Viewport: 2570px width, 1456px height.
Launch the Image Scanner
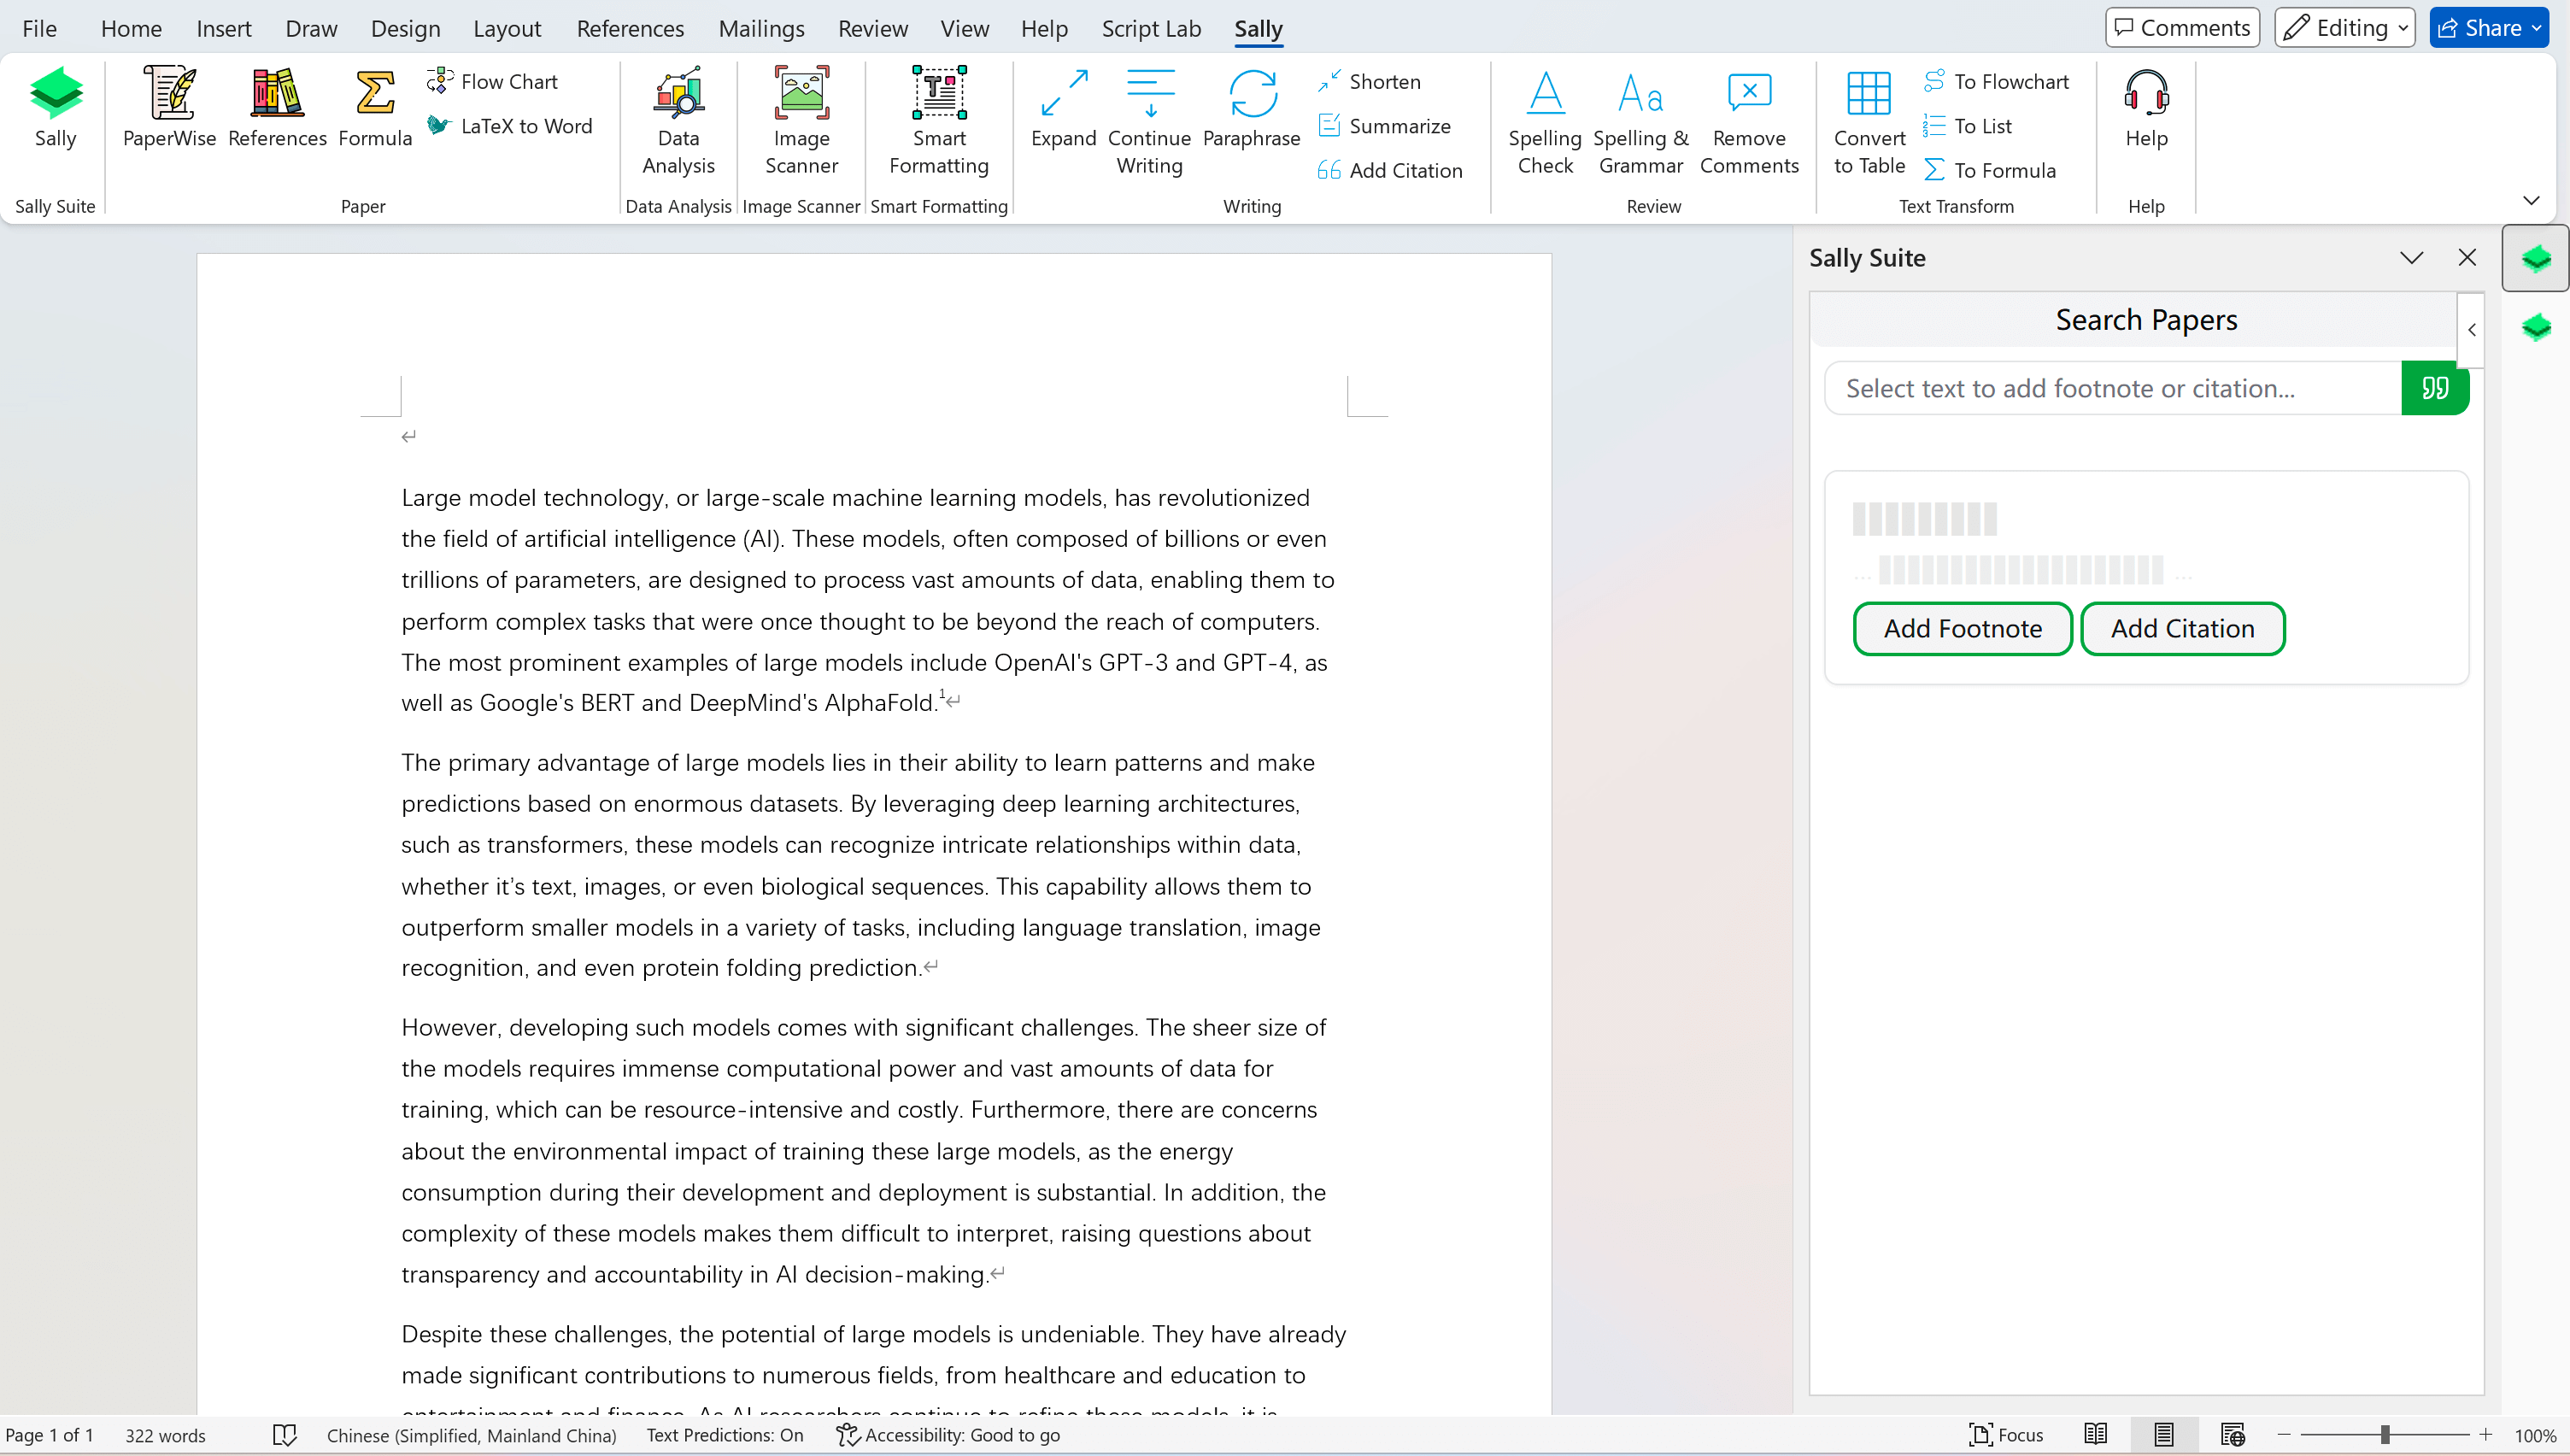pyautogui.click(x=801, y=122)
